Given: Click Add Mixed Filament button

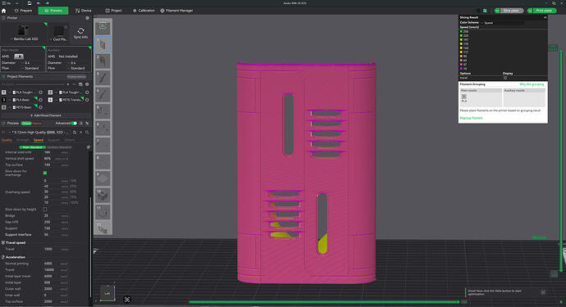Looking at the screenshot, I should coord(45,115).
